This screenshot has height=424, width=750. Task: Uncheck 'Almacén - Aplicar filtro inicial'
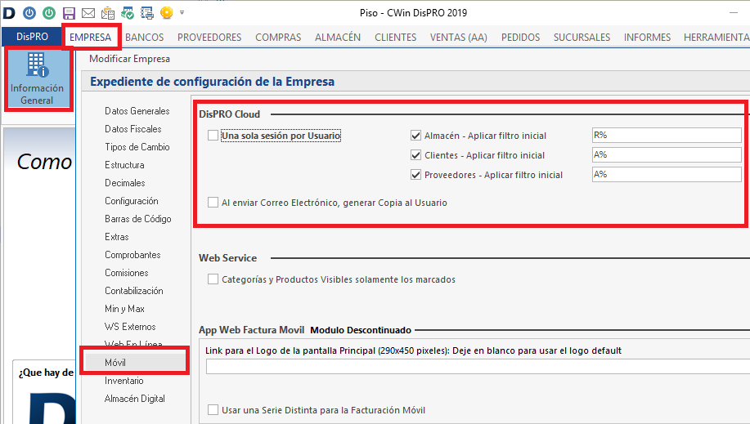[x=415, y=136]
